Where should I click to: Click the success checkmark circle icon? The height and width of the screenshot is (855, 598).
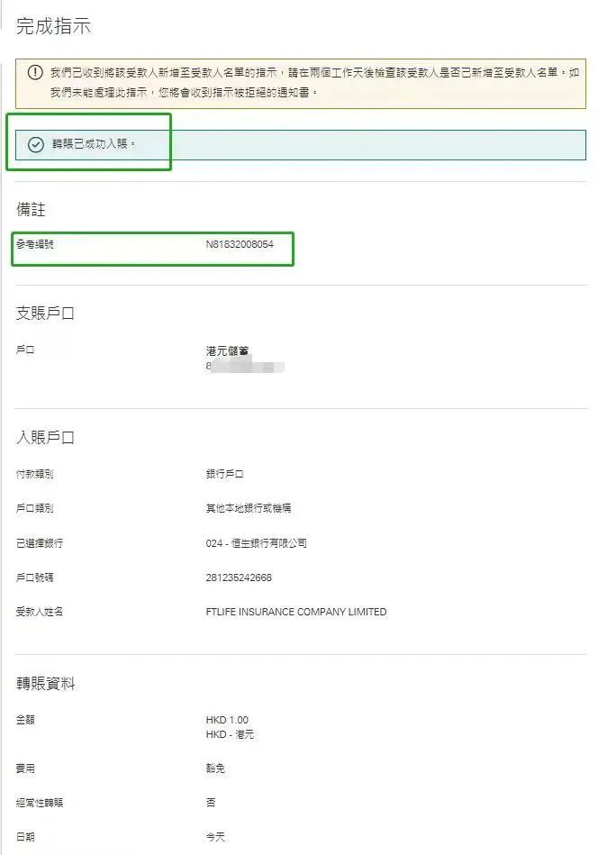click(x=36, y=144)
